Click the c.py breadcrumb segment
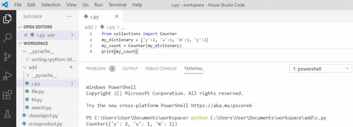 pos(111,27)
